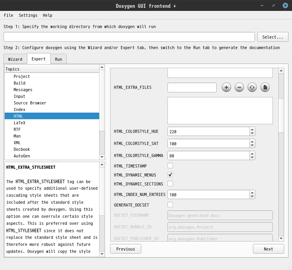This screenshot has width=292, height=270.
Task: Click the refresh icon beside HTML_EXTRA_FILES
Action: 252,87
